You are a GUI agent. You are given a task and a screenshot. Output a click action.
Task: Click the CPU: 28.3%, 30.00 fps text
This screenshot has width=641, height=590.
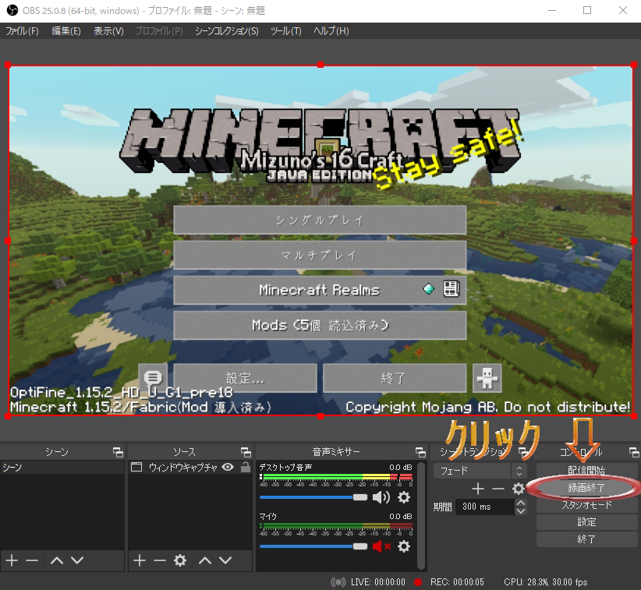pos(545,582)
